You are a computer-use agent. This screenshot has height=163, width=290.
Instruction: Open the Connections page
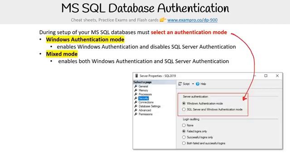coord(146,102)
